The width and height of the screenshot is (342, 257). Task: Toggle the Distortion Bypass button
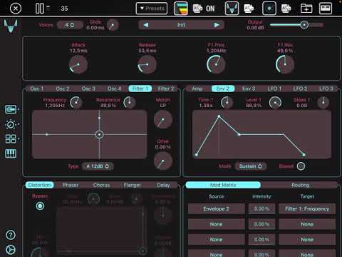(x=40, y=206)
